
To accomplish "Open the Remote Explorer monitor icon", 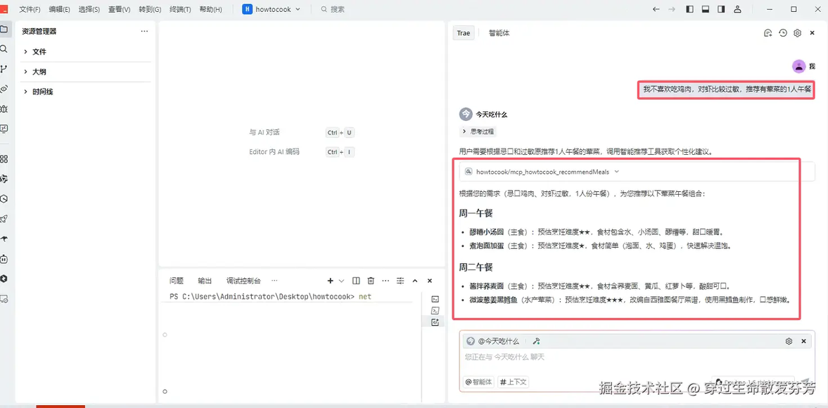I will (x=4, y=129).
